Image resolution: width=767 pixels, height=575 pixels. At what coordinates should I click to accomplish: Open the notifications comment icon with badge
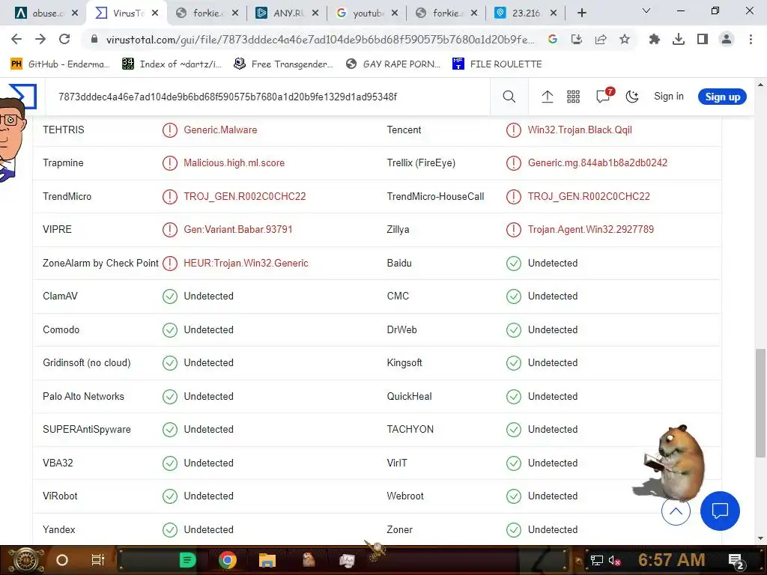click(x=604, y=96)
